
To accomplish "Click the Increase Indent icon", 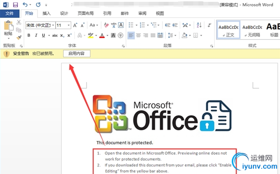I will pos(175,25).
